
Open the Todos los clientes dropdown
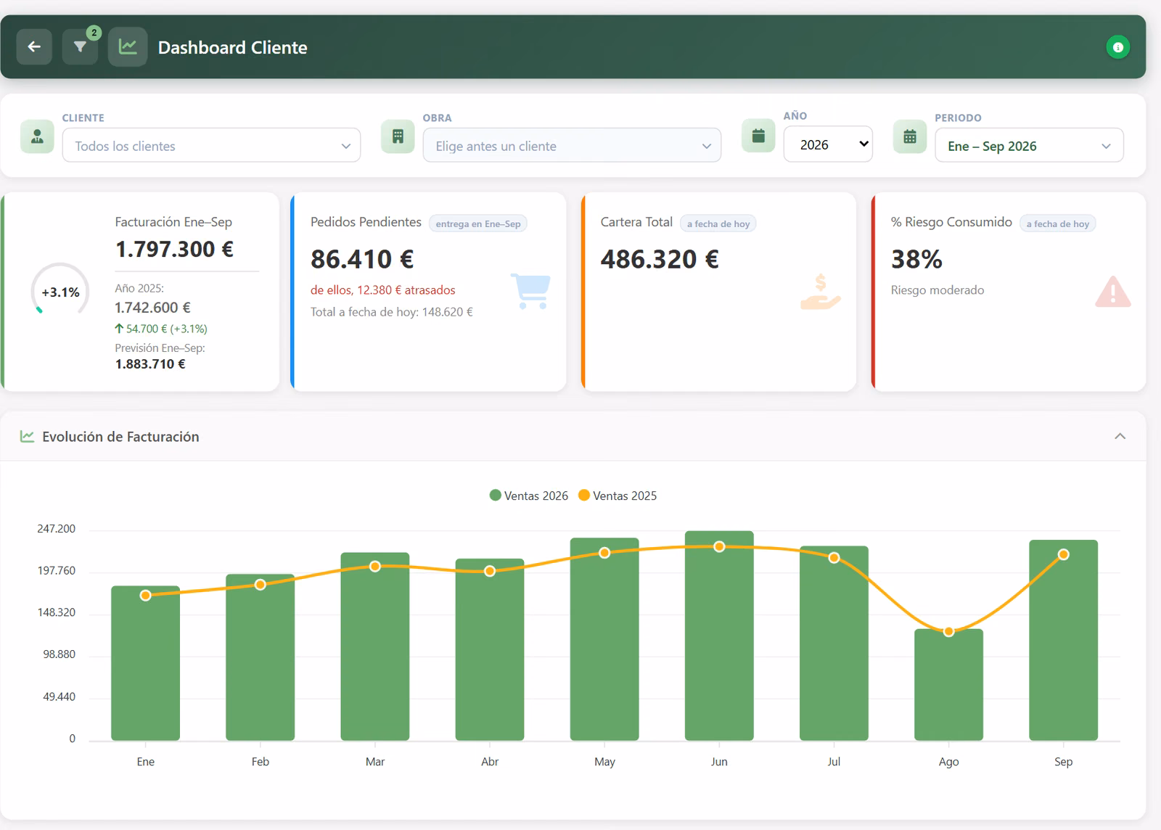(x=211, y=145)
